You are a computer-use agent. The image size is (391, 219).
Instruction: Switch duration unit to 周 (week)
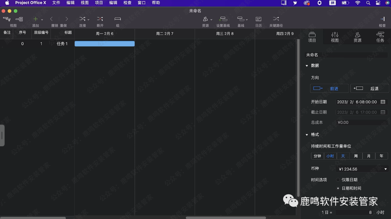pos(356,156)
